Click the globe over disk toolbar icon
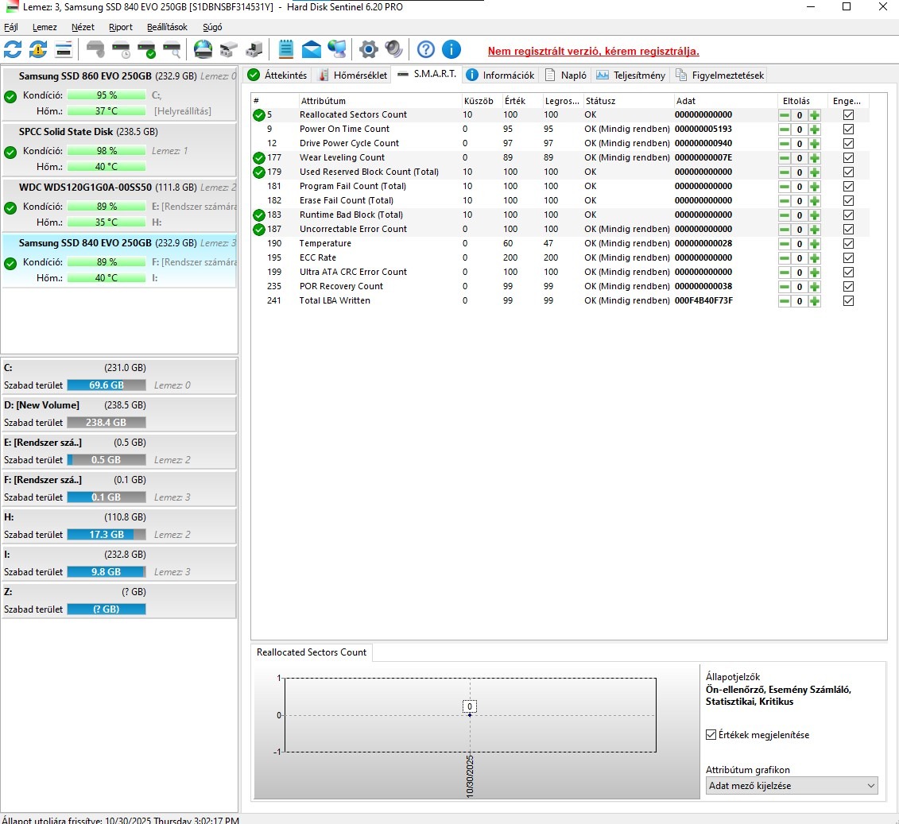Screen dimensions: 899x824 (x=203, y=49)
